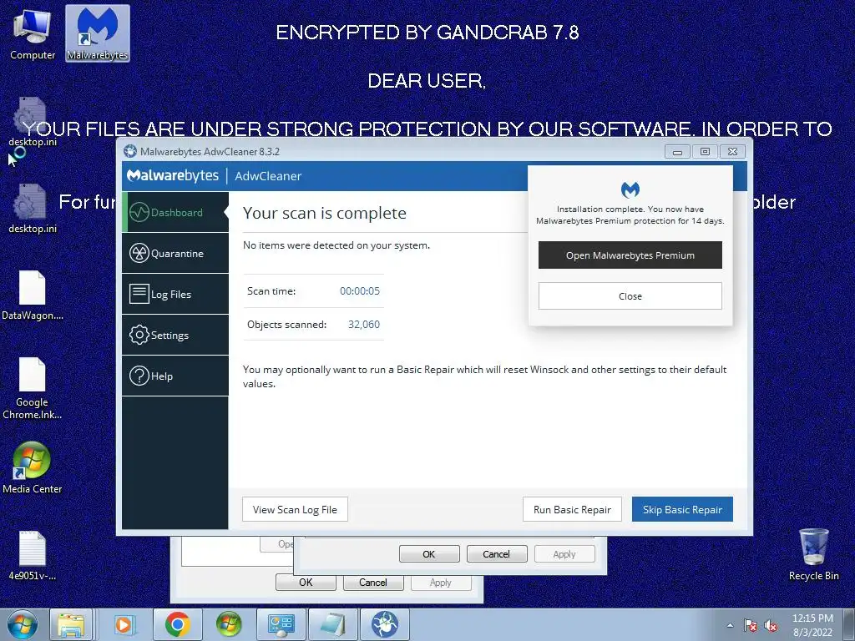Click the Windows flag taskbar icon
Screen dimensions: 855x641
tap(229, 624)
